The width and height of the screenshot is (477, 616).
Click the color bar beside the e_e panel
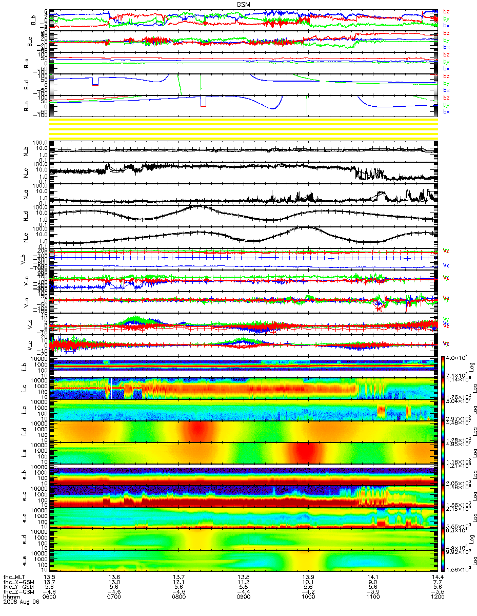(444, 561)
